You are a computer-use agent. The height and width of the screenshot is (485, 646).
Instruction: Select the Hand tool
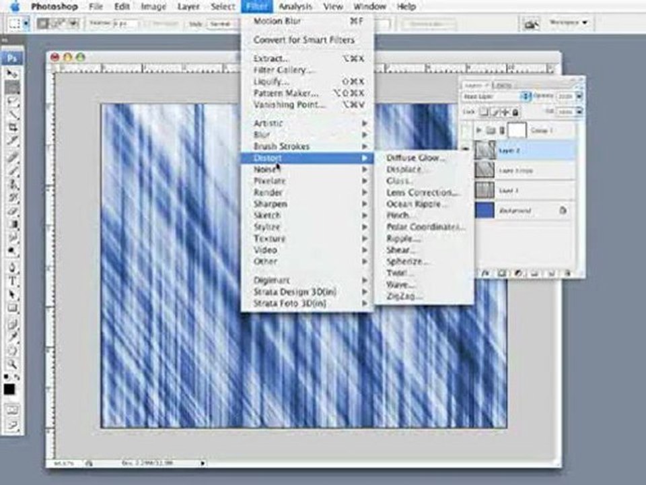click(x=12, y=352)
